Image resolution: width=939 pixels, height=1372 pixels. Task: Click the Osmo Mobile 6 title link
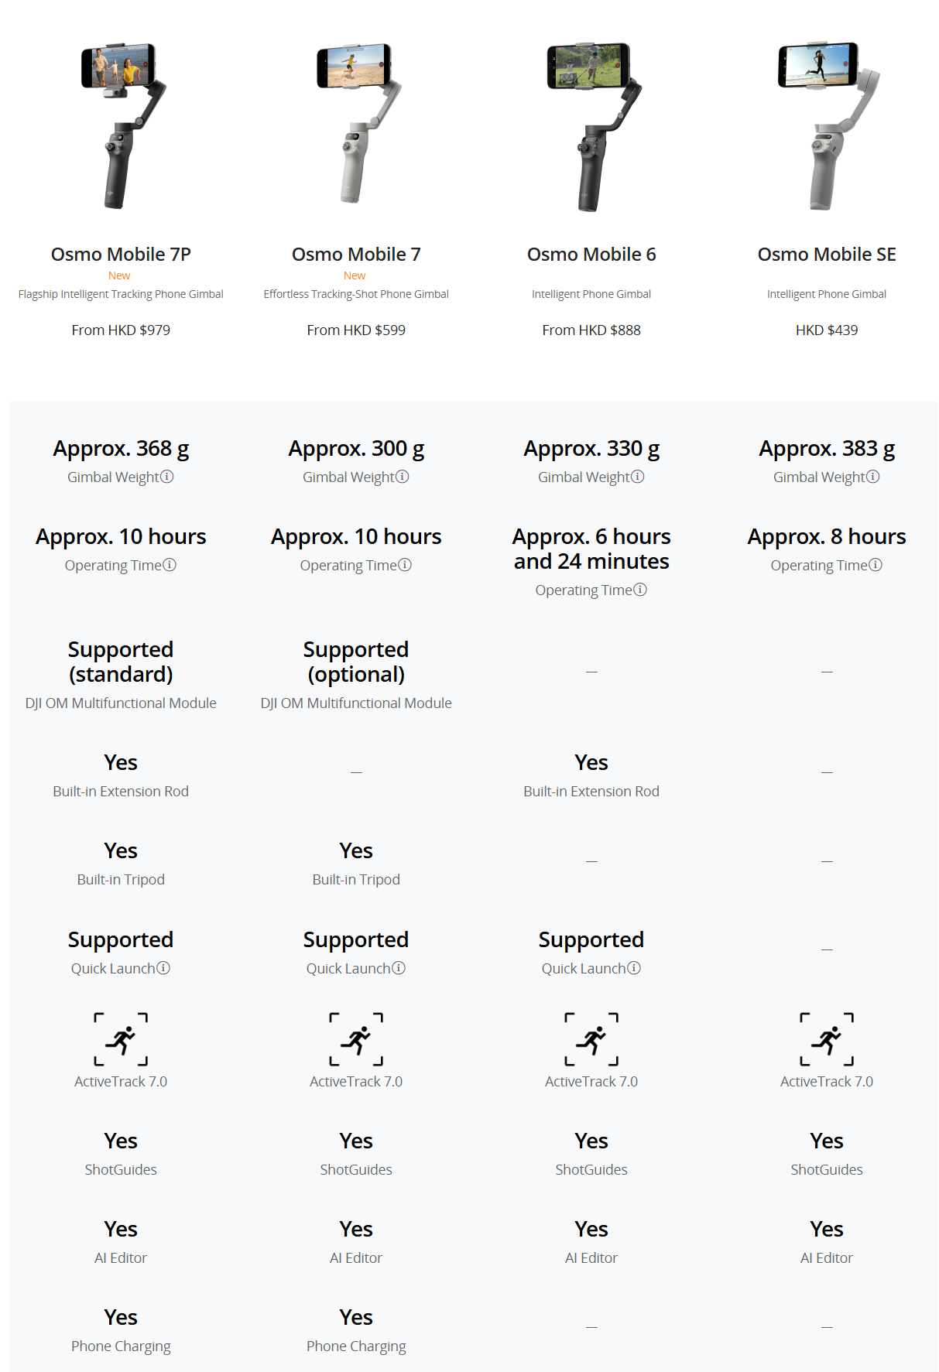tap(591, 255)
